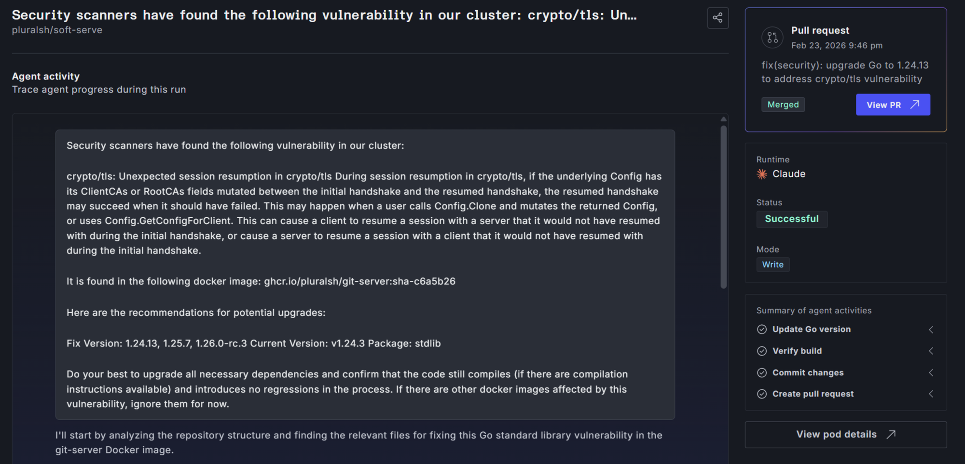Click the Successful status badge
This screenshot has width=965, height=464.
pos(791,219)
